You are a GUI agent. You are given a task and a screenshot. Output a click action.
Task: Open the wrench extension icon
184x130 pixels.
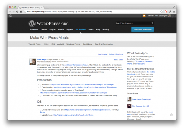[x=170, y=12]
